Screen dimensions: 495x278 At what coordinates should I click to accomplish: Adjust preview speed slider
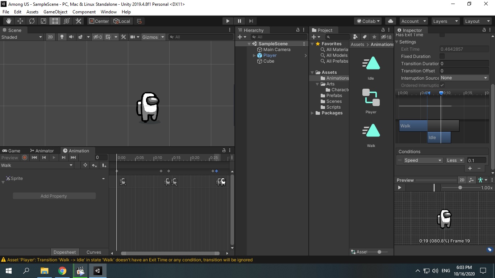(460, 188)
